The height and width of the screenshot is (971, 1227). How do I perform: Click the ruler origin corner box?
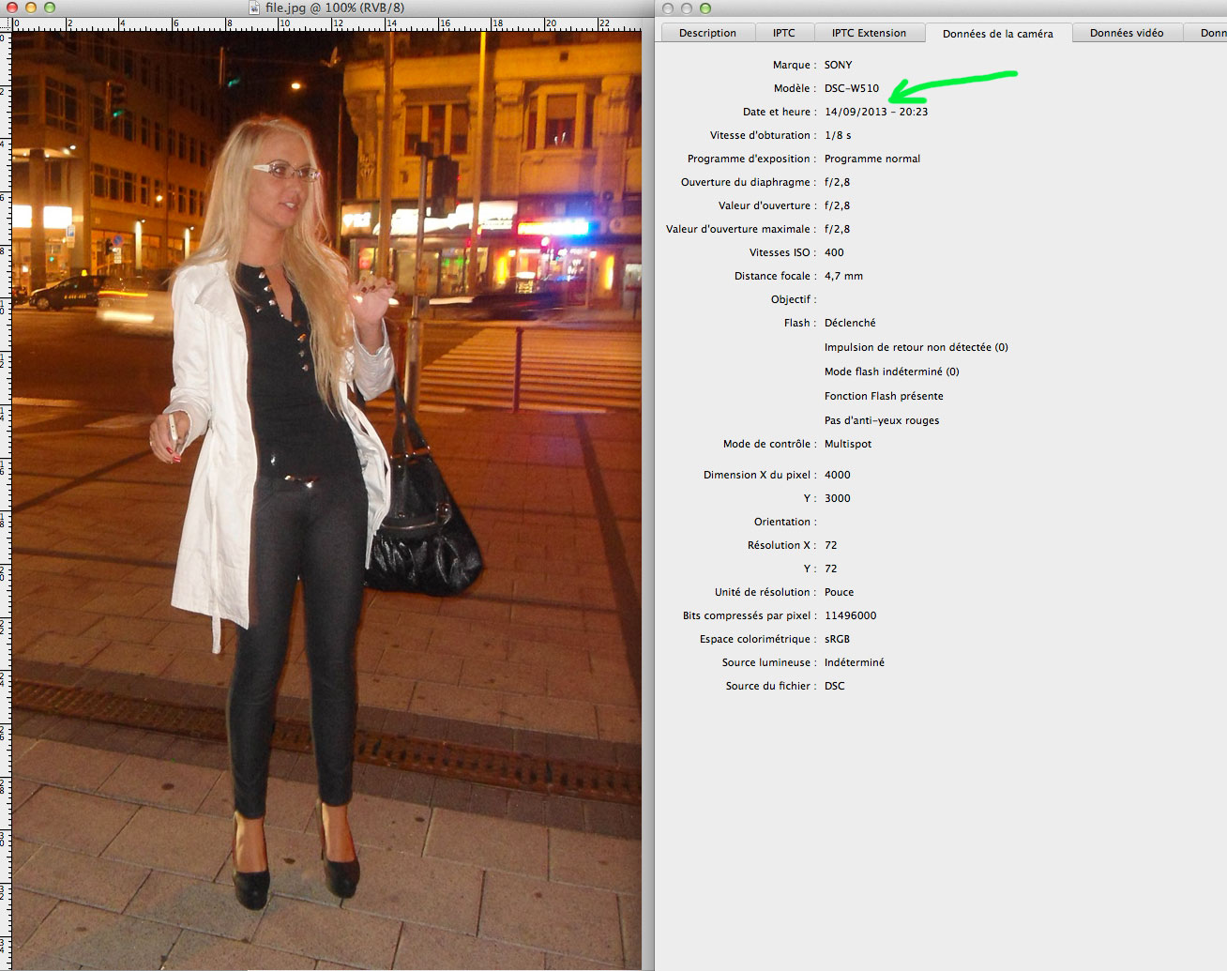pyautogui.click(x=5, y=23)
